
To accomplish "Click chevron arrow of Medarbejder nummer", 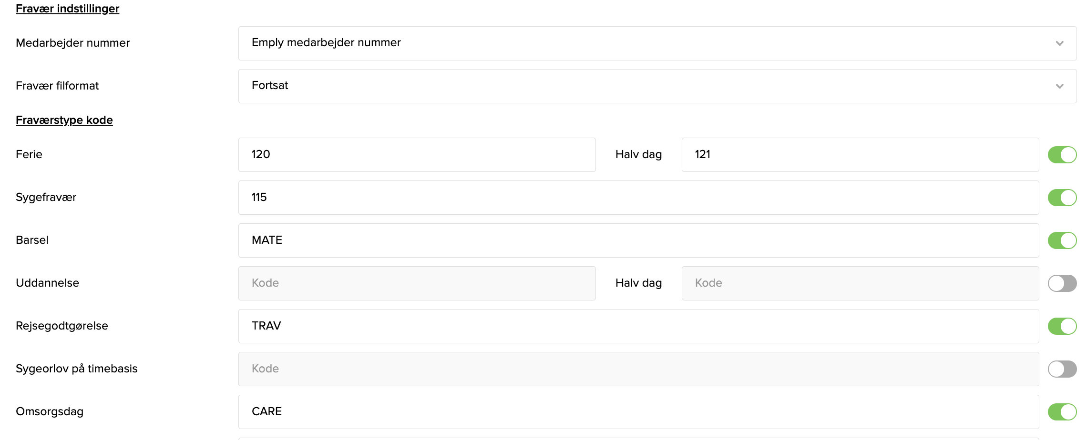I will point(1059,43).
